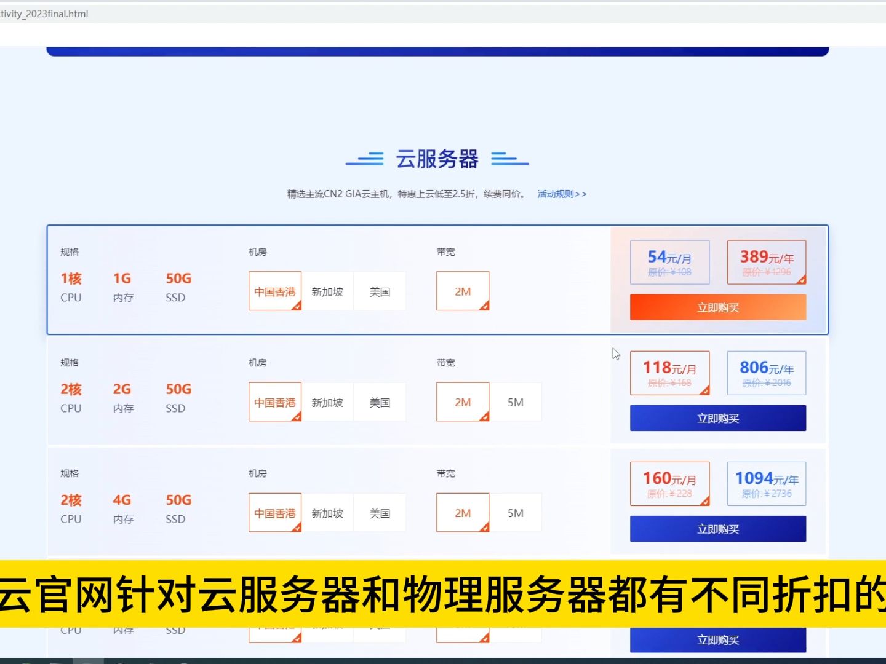Click orange 立即购买 button for 1核 1G plan
This screenshot has width=886, height=664.
coord(718,307)
